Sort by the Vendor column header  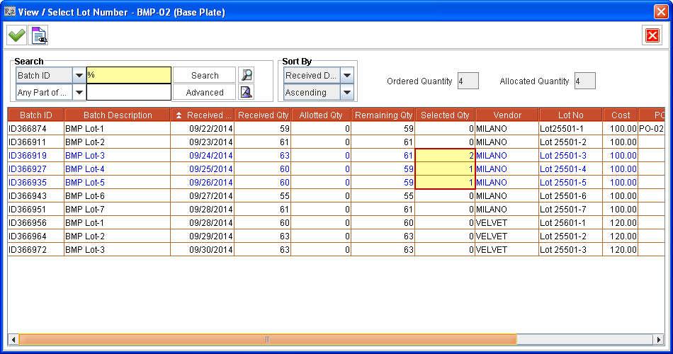(507, 115)
